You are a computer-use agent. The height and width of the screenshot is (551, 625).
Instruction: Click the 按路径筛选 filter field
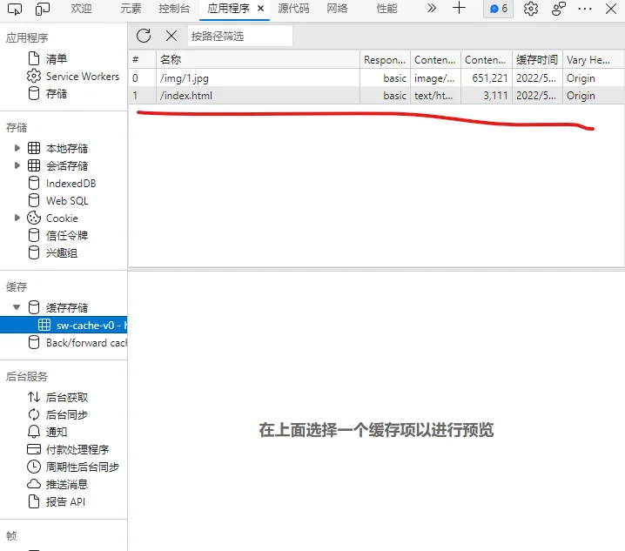tap(240, 37)
